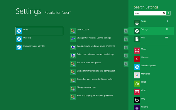Search in Maestro app label

tap(145, 57)
